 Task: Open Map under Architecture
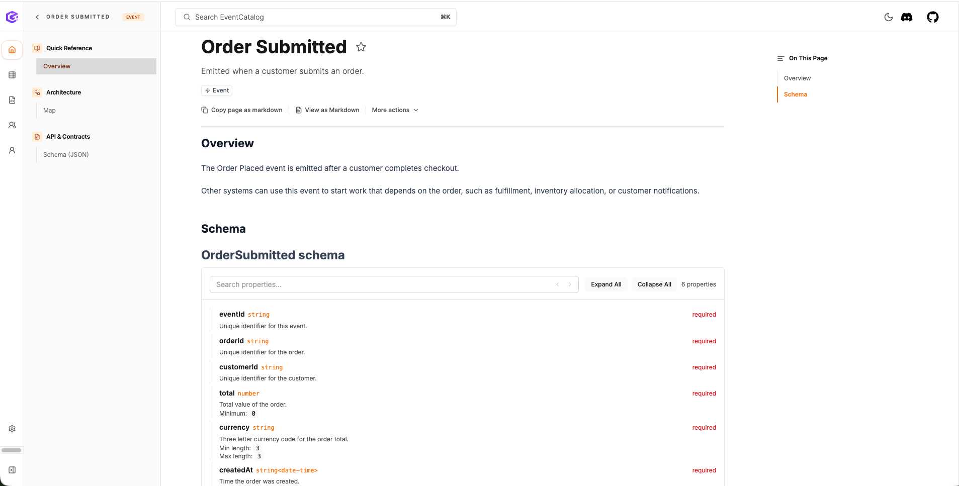49,111
